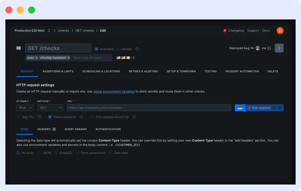Open the Incident Automation tab
301x191 pixels.
pyautogui.click(x=242, y=71)
